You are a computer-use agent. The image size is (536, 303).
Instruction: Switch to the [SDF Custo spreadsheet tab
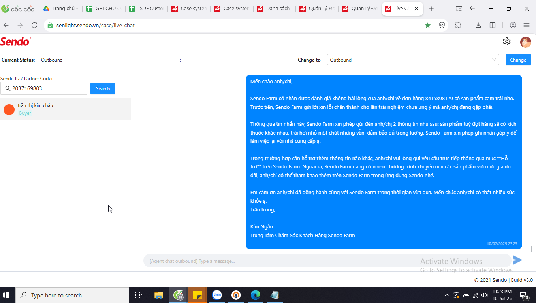point(146,9)
